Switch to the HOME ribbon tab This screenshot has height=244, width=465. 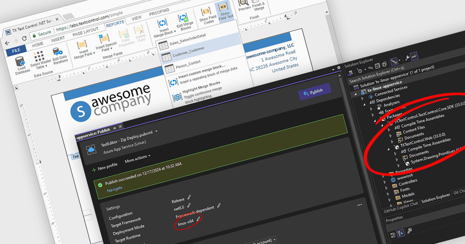[x=38, y=45]
